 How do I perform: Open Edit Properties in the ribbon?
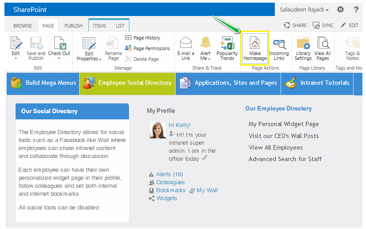tap(89, 49)
